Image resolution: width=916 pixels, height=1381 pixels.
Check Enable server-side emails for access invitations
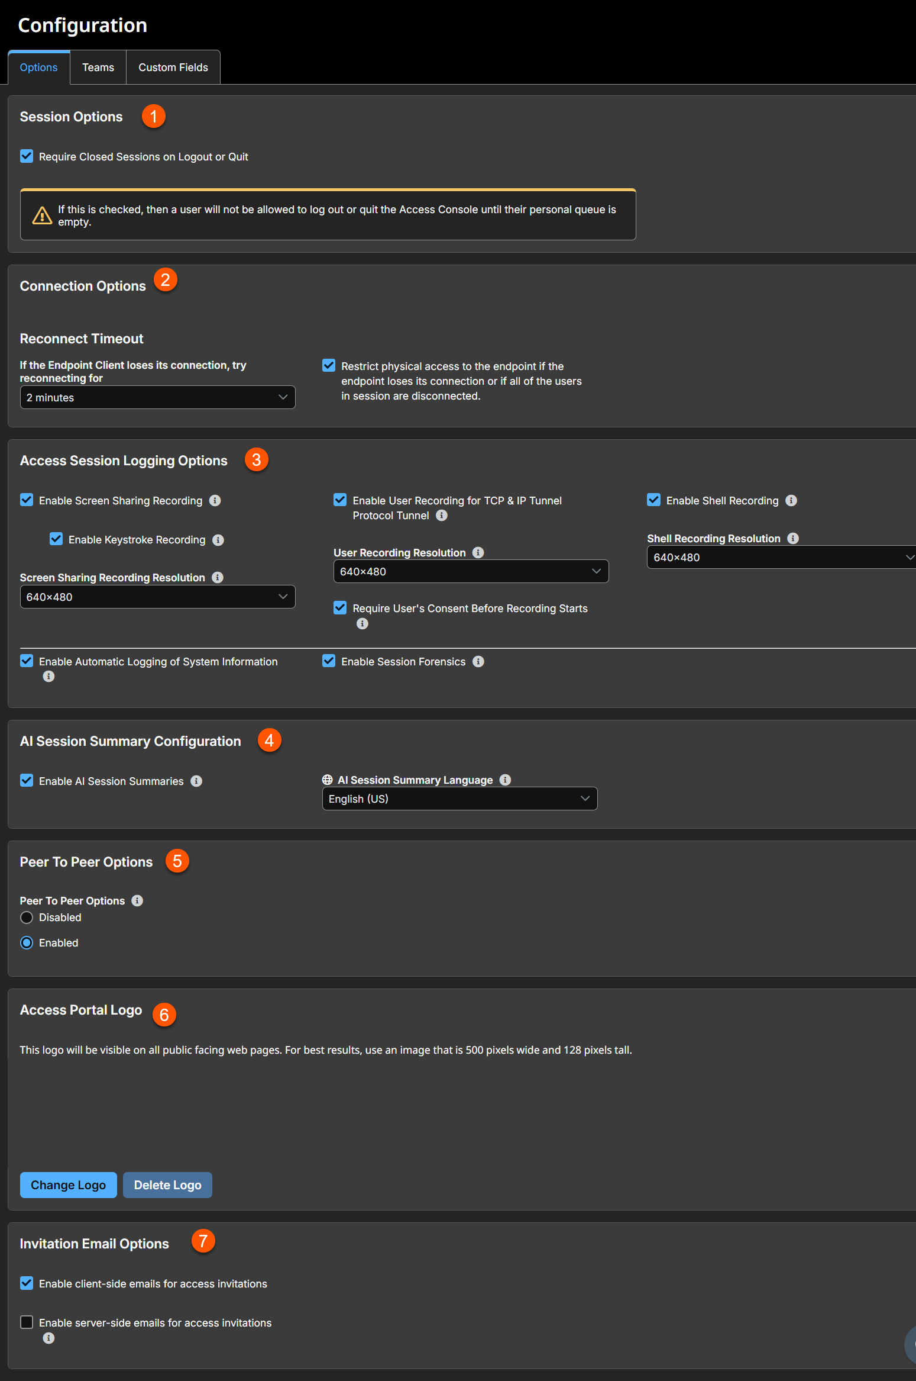pos(27,1322)
